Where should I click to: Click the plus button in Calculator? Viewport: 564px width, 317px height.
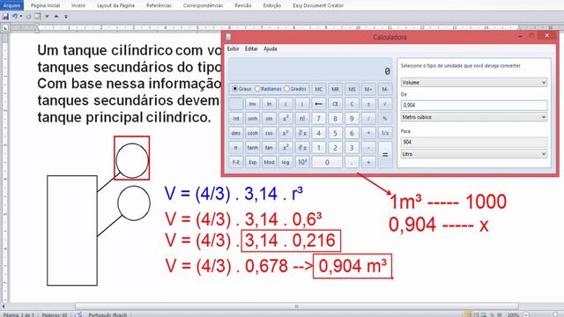click(x=368, y=162)
